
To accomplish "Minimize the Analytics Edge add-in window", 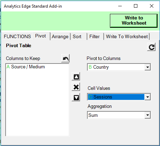I will tap(120, 6).
